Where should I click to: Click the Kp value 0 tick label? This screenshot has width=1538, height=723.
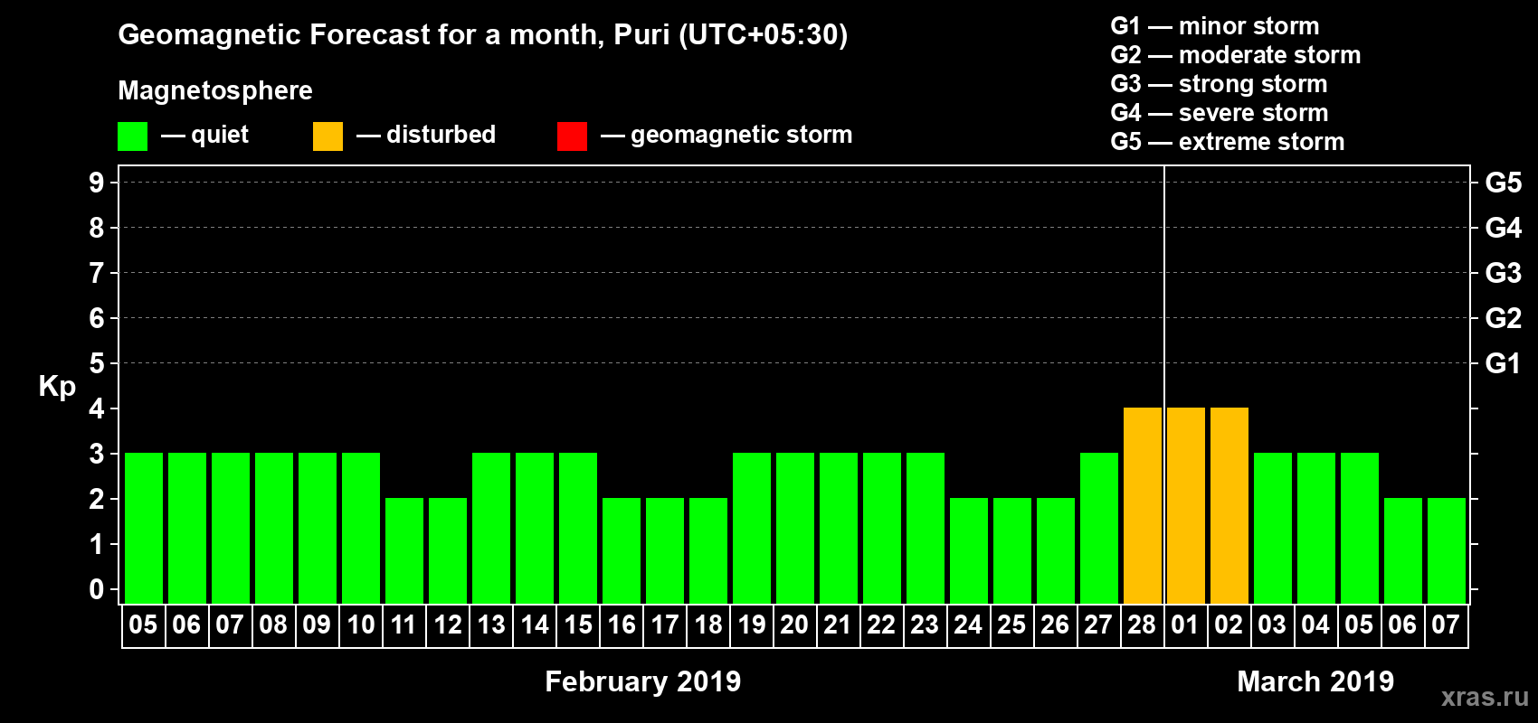tap(97, 589)
